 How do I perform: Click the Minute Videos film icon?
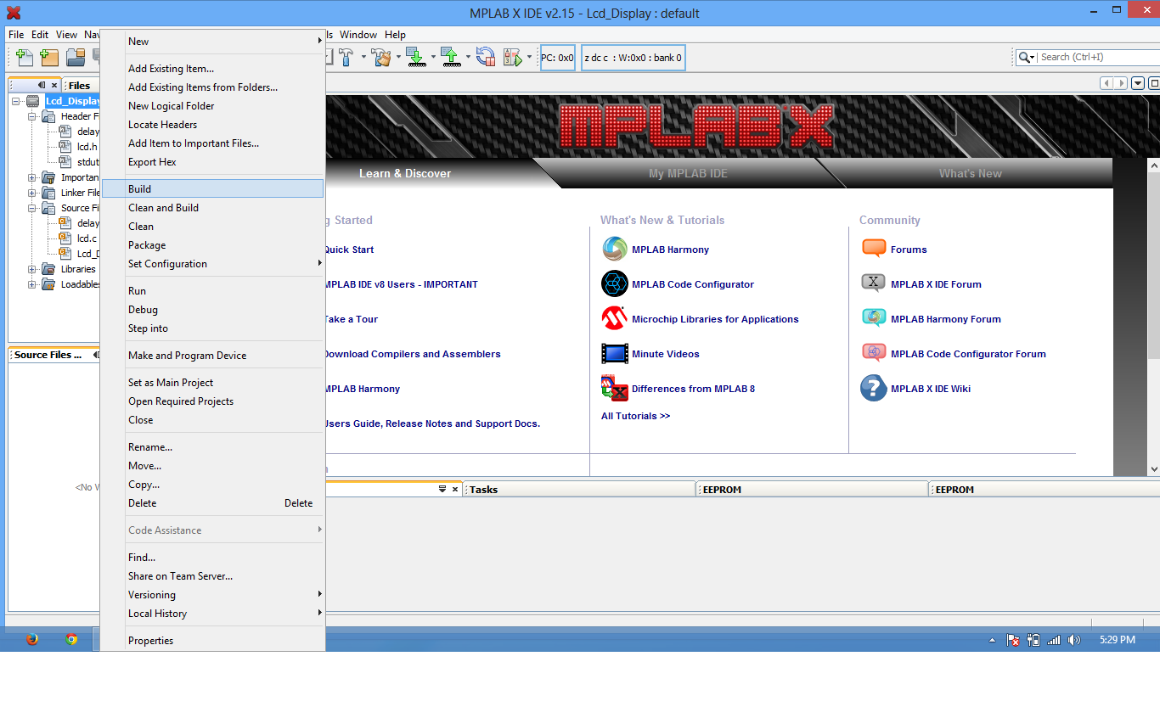click(615, 353)
